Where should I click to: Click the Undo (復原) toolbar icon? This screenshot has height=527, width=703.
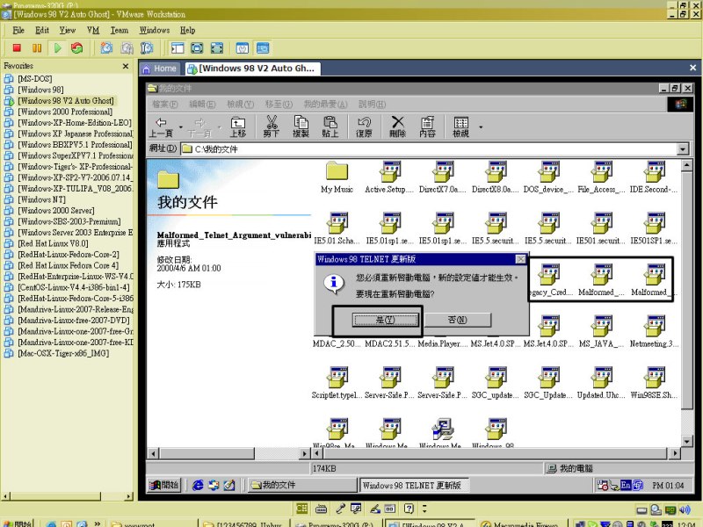coord(364,126)
